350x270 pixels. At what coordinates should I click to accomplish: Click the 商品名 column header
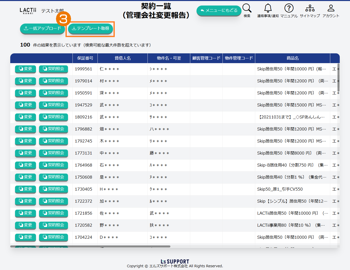point(292,58)
